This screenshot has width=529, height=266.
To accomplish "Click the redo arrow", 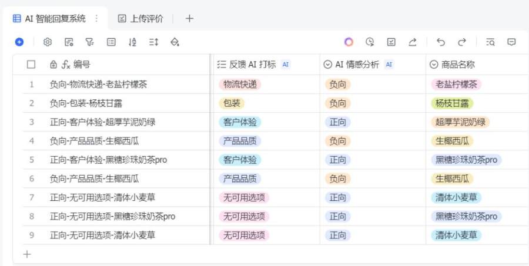I will point(462,42).
